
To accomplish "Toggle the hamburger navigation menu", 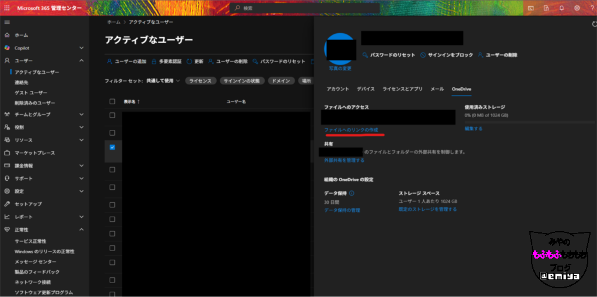I will point(7,22).
